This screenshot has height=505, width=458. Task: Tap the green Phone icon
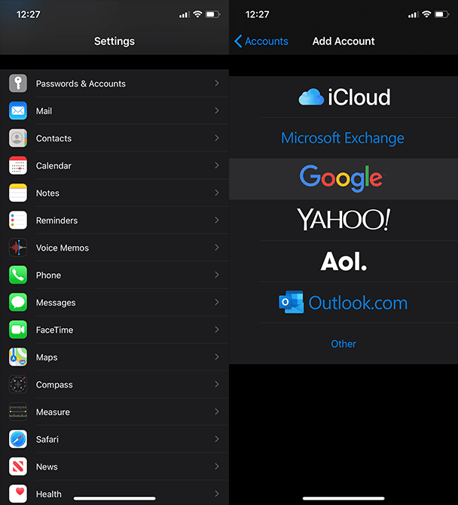pyautogui.click(x=18, y=275)
